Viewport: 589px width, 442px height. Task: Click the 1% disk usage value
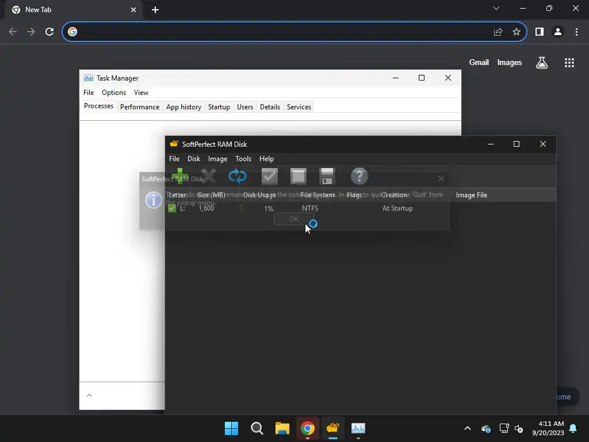point(269,208)
